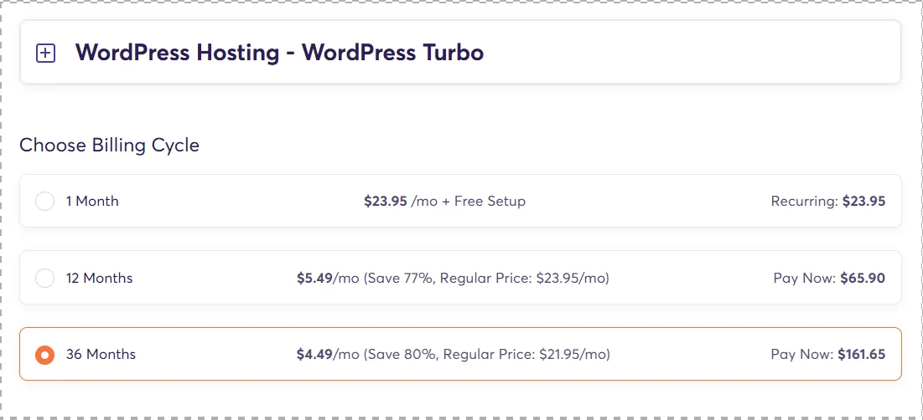Click the 'Recurring: $23.95' amount

point(827,202)
